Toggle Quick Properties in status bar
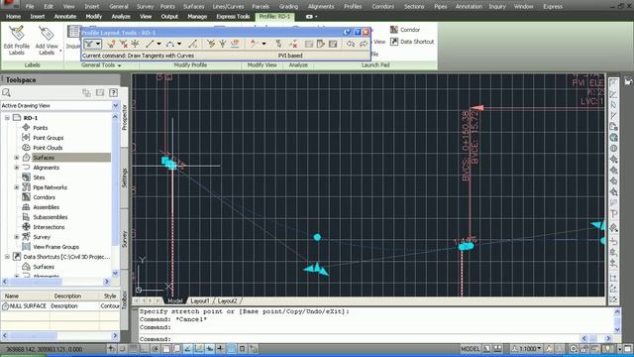This screenshot has width=634, height=357. 242,348
